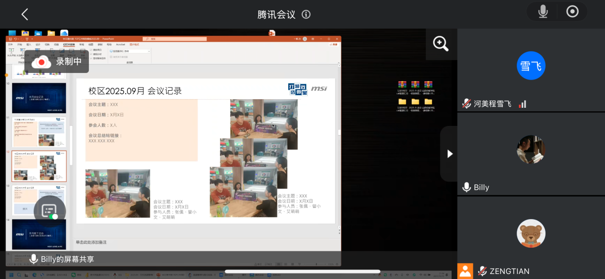Click the 幻灯片放映 ribbon tab
Viewport: 605px width, 279px height.
pos(69,44)
